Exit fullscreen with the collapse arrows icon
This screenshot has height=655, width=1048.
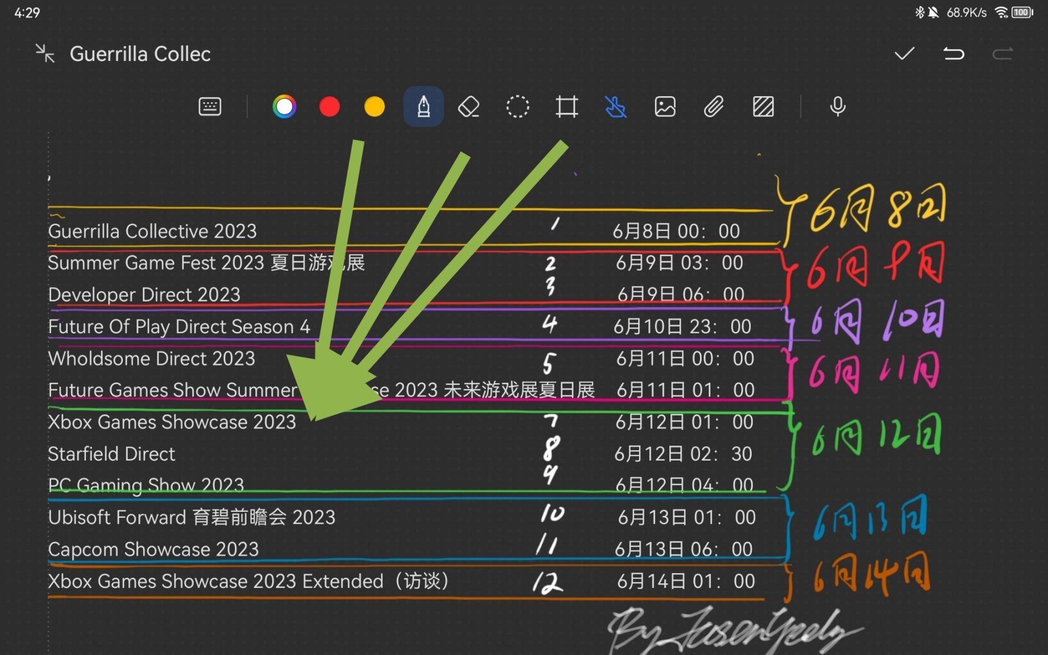45,53
